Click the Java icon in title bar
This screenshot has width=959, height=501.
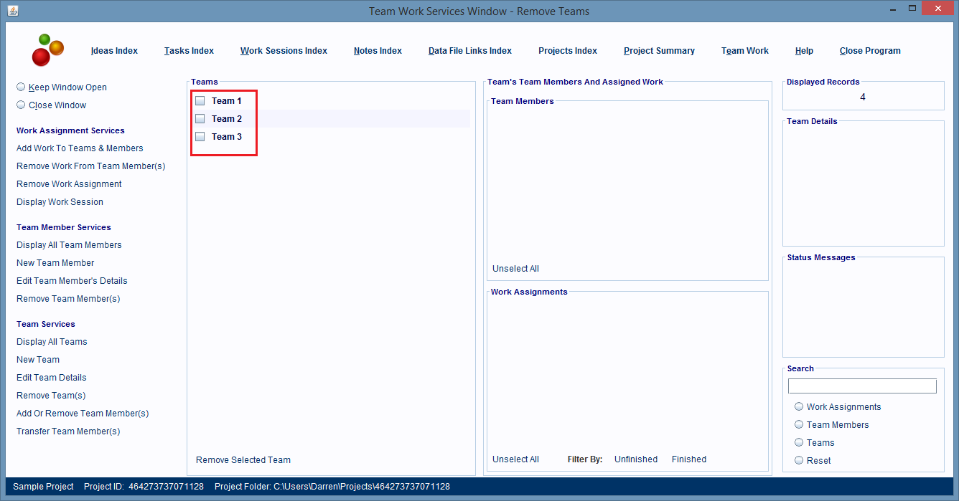coord(13,11)
